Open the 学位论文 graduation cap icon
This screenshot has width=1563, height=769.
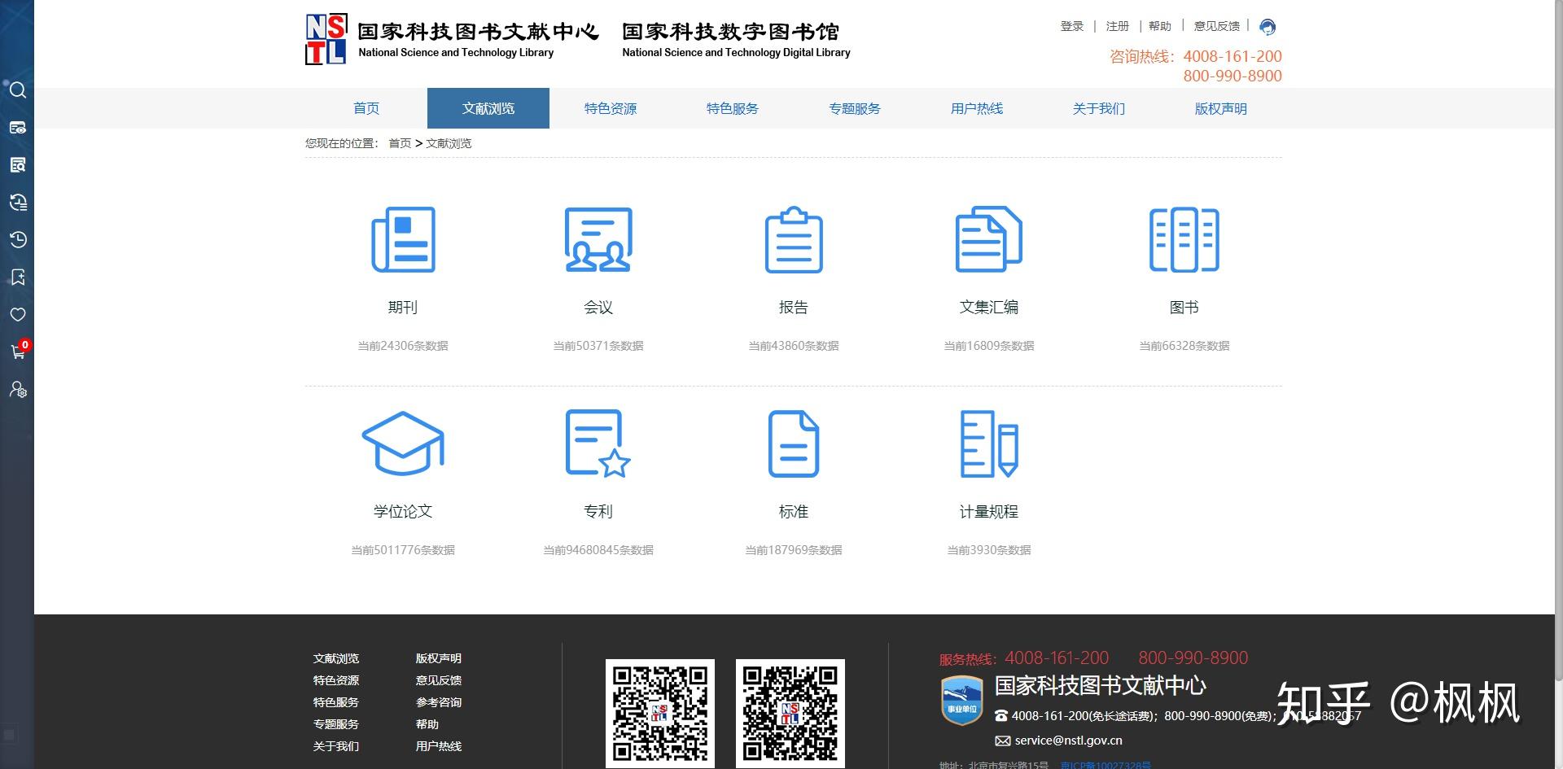(403, 443)
